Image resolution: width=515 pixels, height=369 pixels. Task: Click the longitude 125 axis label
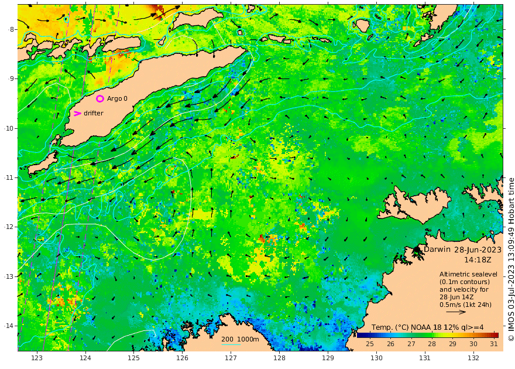133,358
